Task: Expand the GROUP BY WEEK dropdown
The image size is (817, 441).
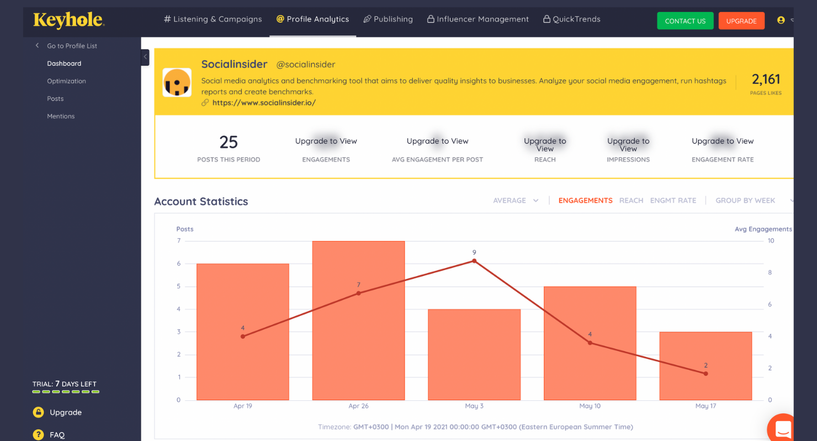Action: [x=755, y=201]
